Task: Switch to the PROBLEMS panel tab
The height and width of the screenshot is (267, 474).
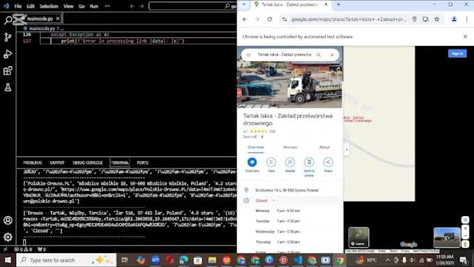Action: (32, 162)
